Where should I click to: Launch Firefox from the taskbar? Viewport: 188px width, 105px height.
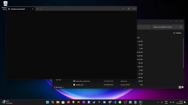pyautogui.click(x=68, y=102)
